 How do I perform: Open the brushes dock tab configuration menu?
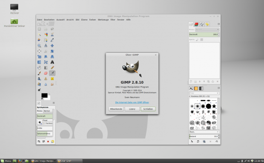pyautogui.click(x=218, y=88)
